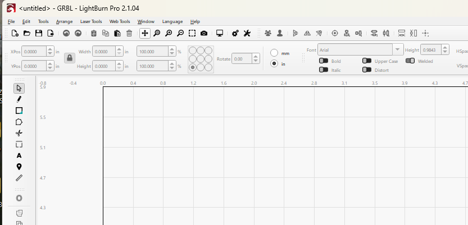This screenshot has height=225, width=468.
Task: Increase the Rotate value stepper
Action: [x=256, y=57]
